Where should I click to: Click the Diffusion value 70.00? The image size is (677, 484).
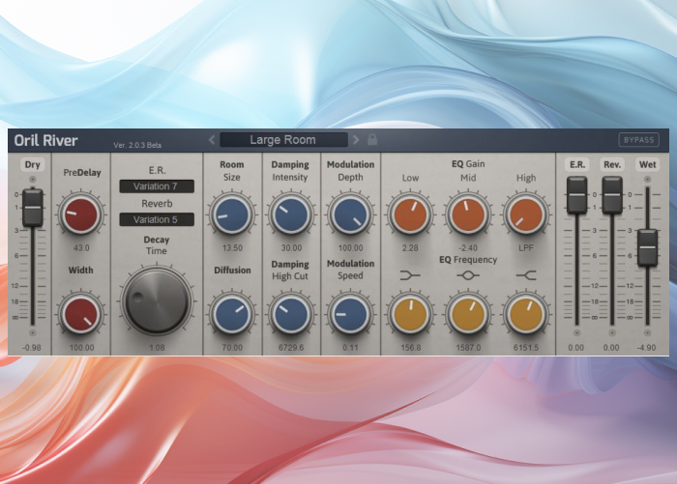coord(232,347)
